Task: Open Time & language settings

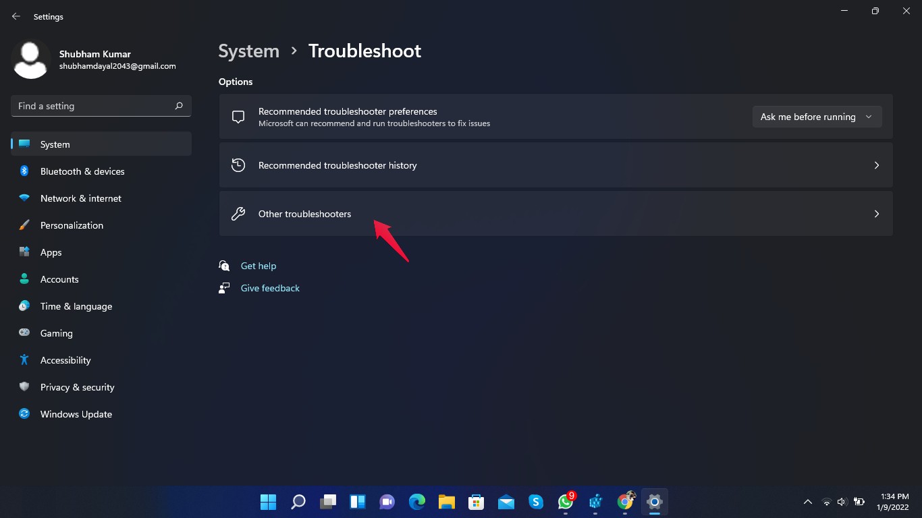Action: pyautogui.click(x=101, y=306)
